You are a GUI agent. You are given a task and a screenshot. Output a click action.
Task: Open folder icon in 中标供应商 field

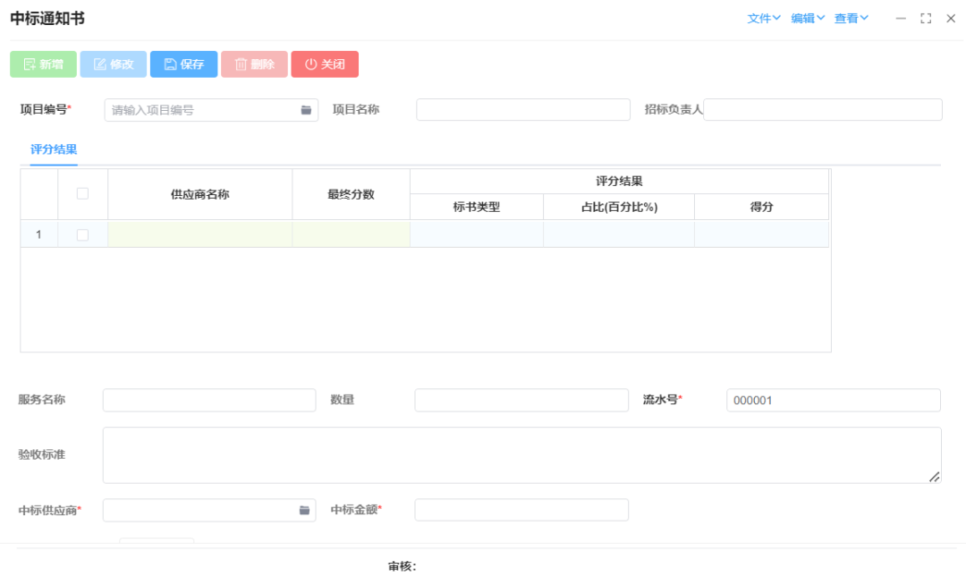pos(304,510)
